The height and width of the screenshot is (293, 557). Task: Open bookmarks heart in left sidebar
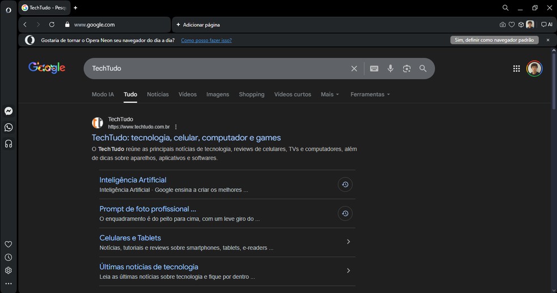tap(8, 244)
